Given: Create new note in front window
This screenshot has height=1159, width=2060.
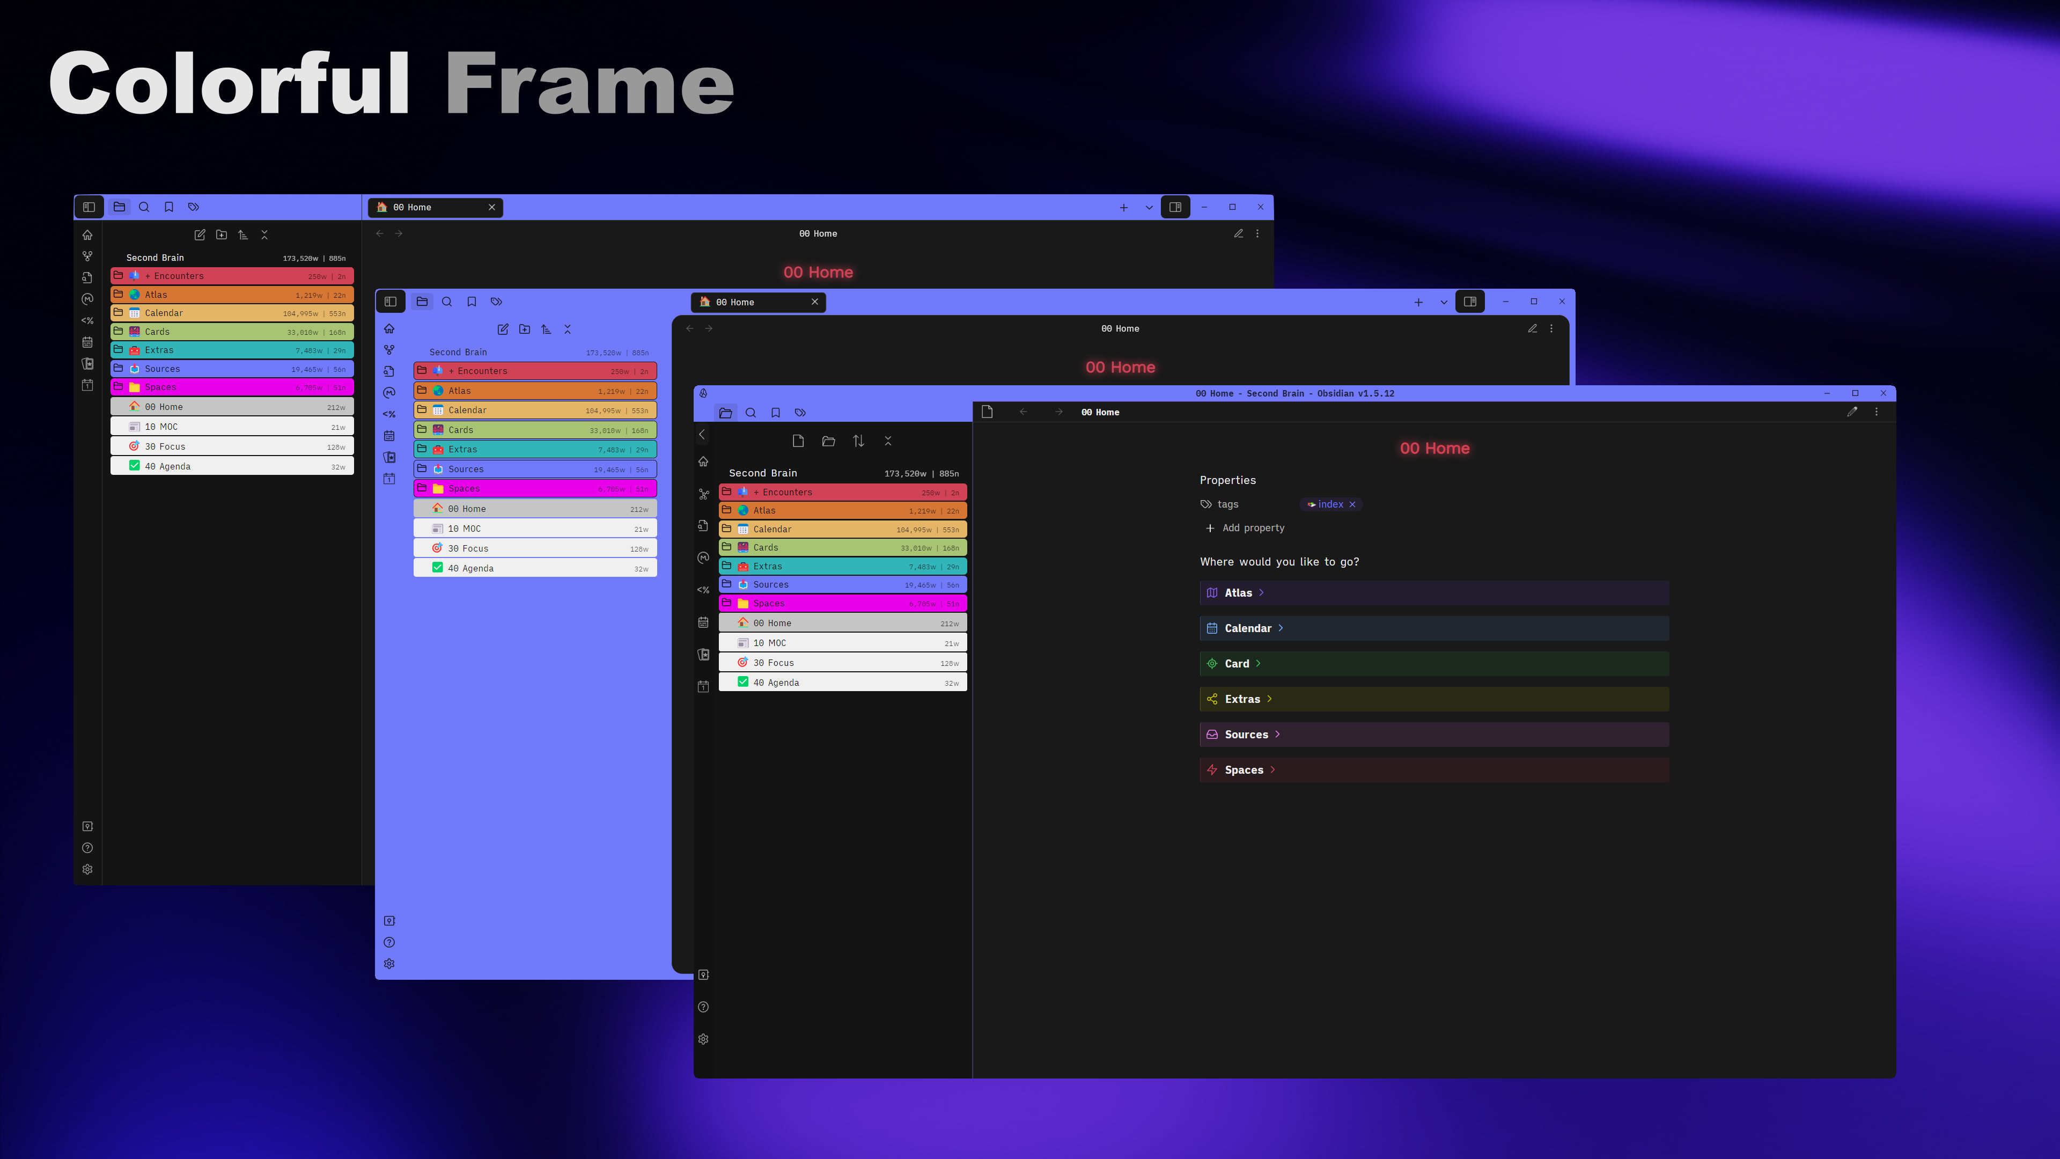Looking at the screenshot, I should point(797,441).
